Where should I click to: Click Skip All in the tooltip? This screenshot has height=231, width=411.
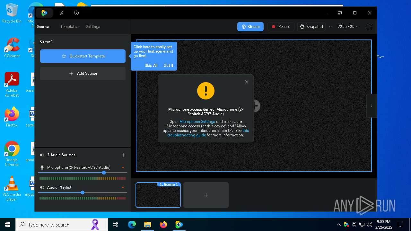pos(151,65)
